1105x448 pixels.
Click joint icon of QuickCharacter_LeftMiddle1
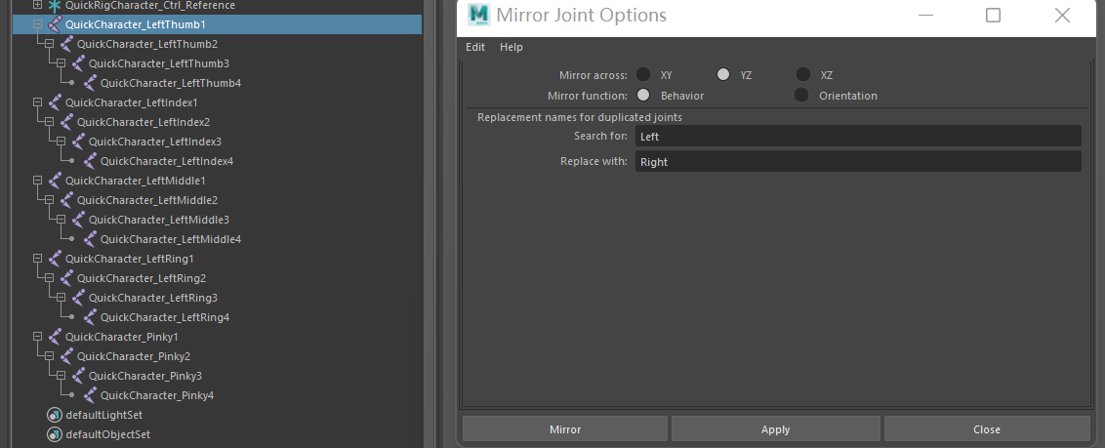[55, 181]
